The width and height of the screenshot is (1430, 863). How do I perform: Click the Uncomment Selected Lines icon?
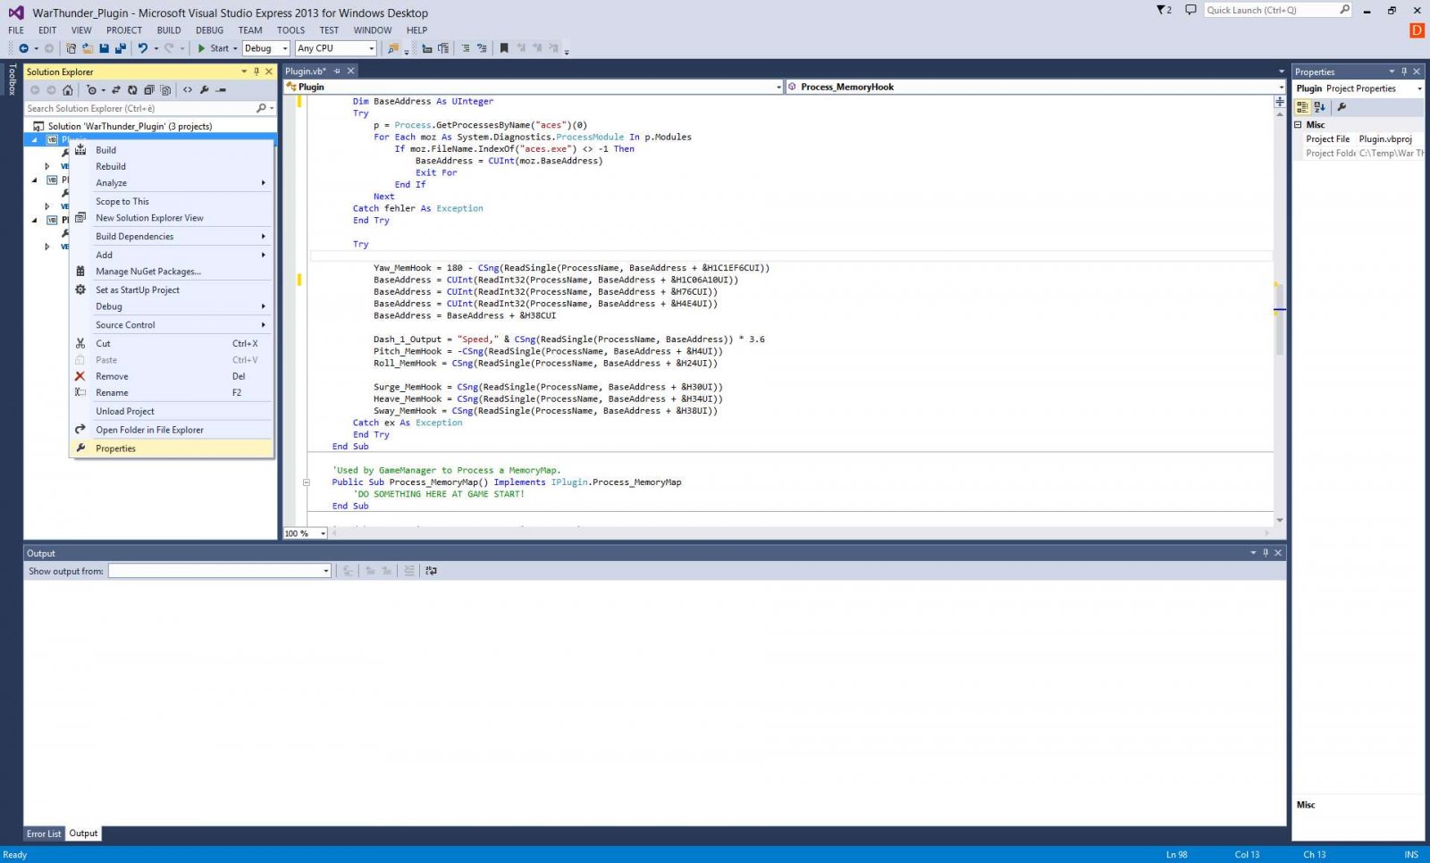(x=482, y=48)
